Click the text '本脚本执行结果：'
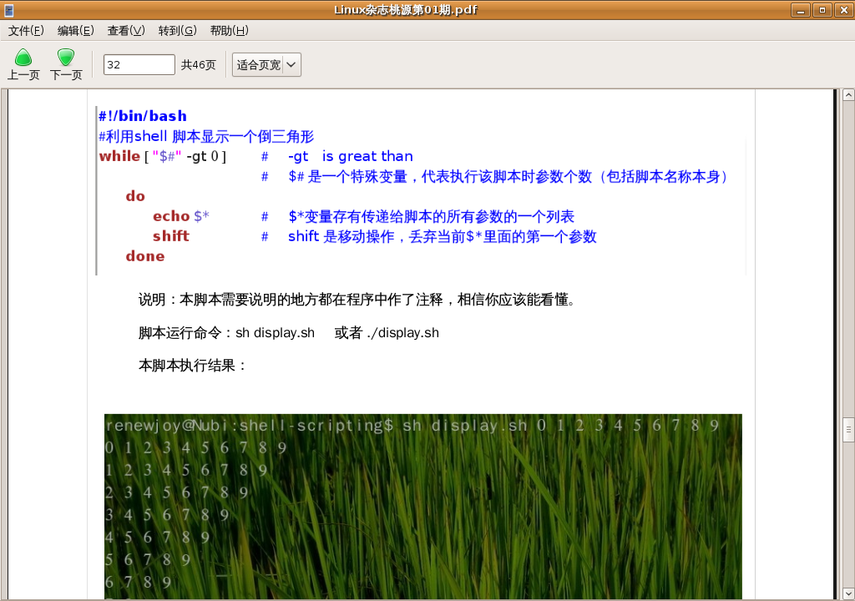 193,366
